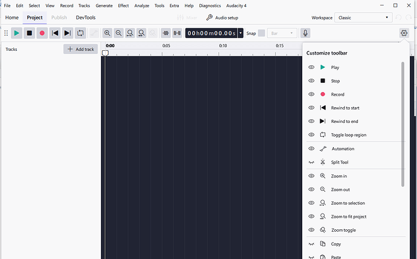Click the Add track button

(x=80, y=49)
